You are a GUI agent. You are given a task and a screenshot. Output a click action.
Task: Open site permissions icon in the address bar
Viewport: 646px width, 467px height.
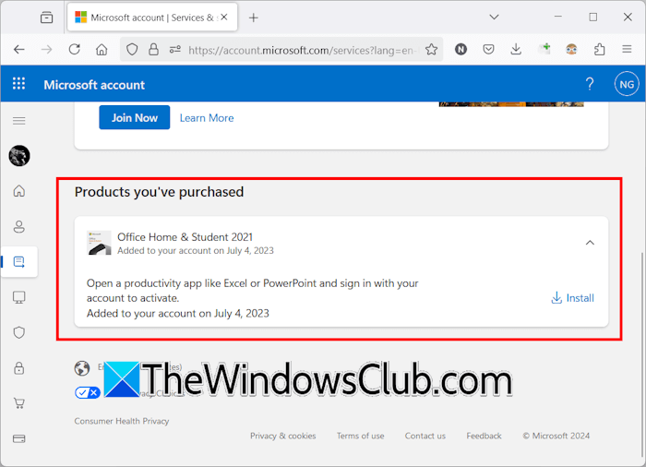click(175, 50)
